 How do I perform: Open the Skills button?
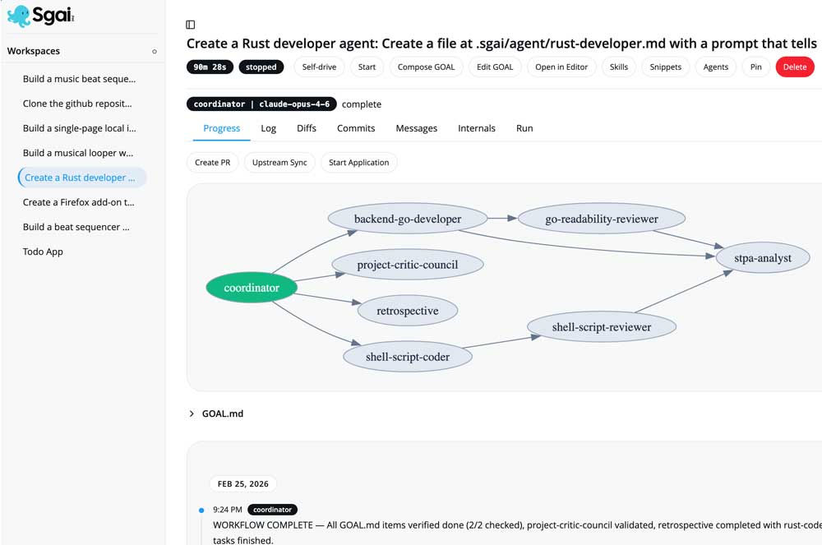619,67
